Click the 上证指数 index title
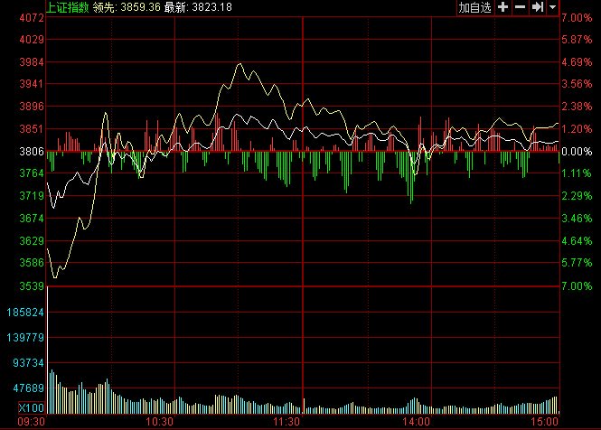This screenshot has width=601, height=430. [69, 7]
